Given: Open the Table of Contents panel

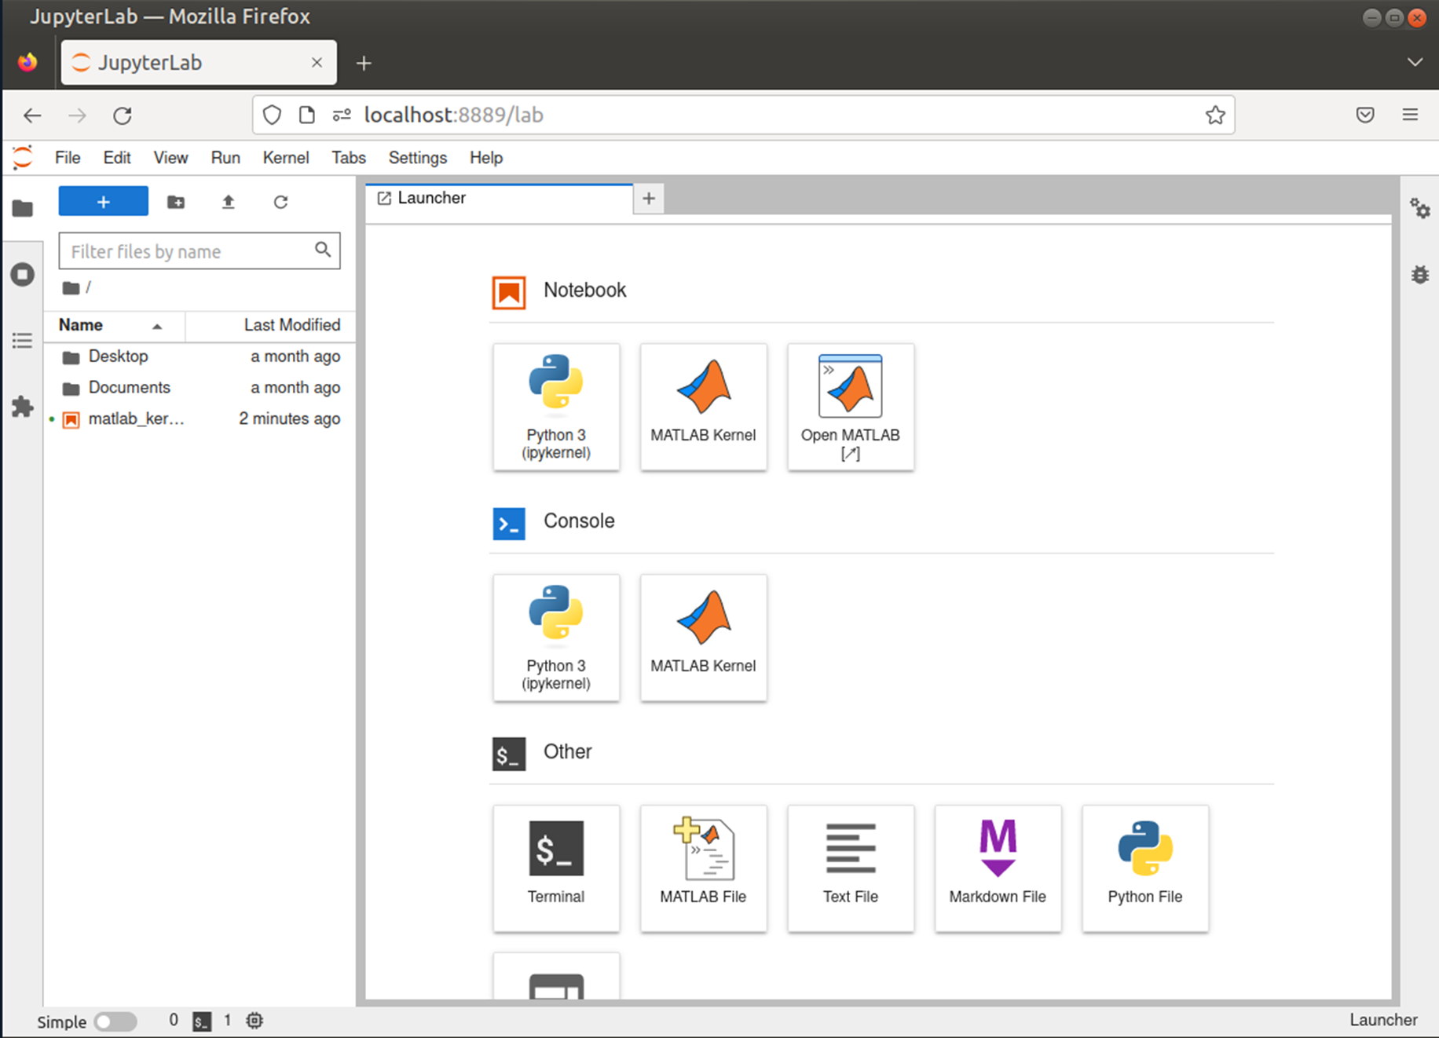Looking at the screenshot, I should tap(23, 341).
